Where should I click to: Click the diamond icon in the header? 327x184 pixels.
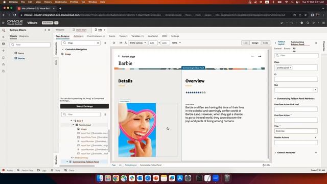click(301, 22)
